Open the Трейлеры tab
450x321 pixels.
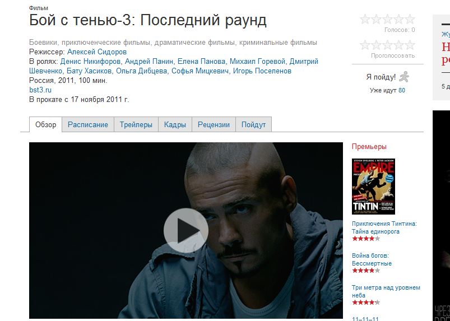click(136, 125)
